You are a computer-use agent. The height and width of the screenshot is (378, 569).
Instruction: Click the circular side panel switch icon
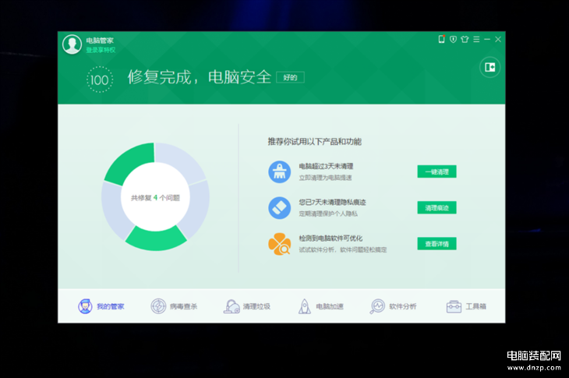(x=489, y=67)
